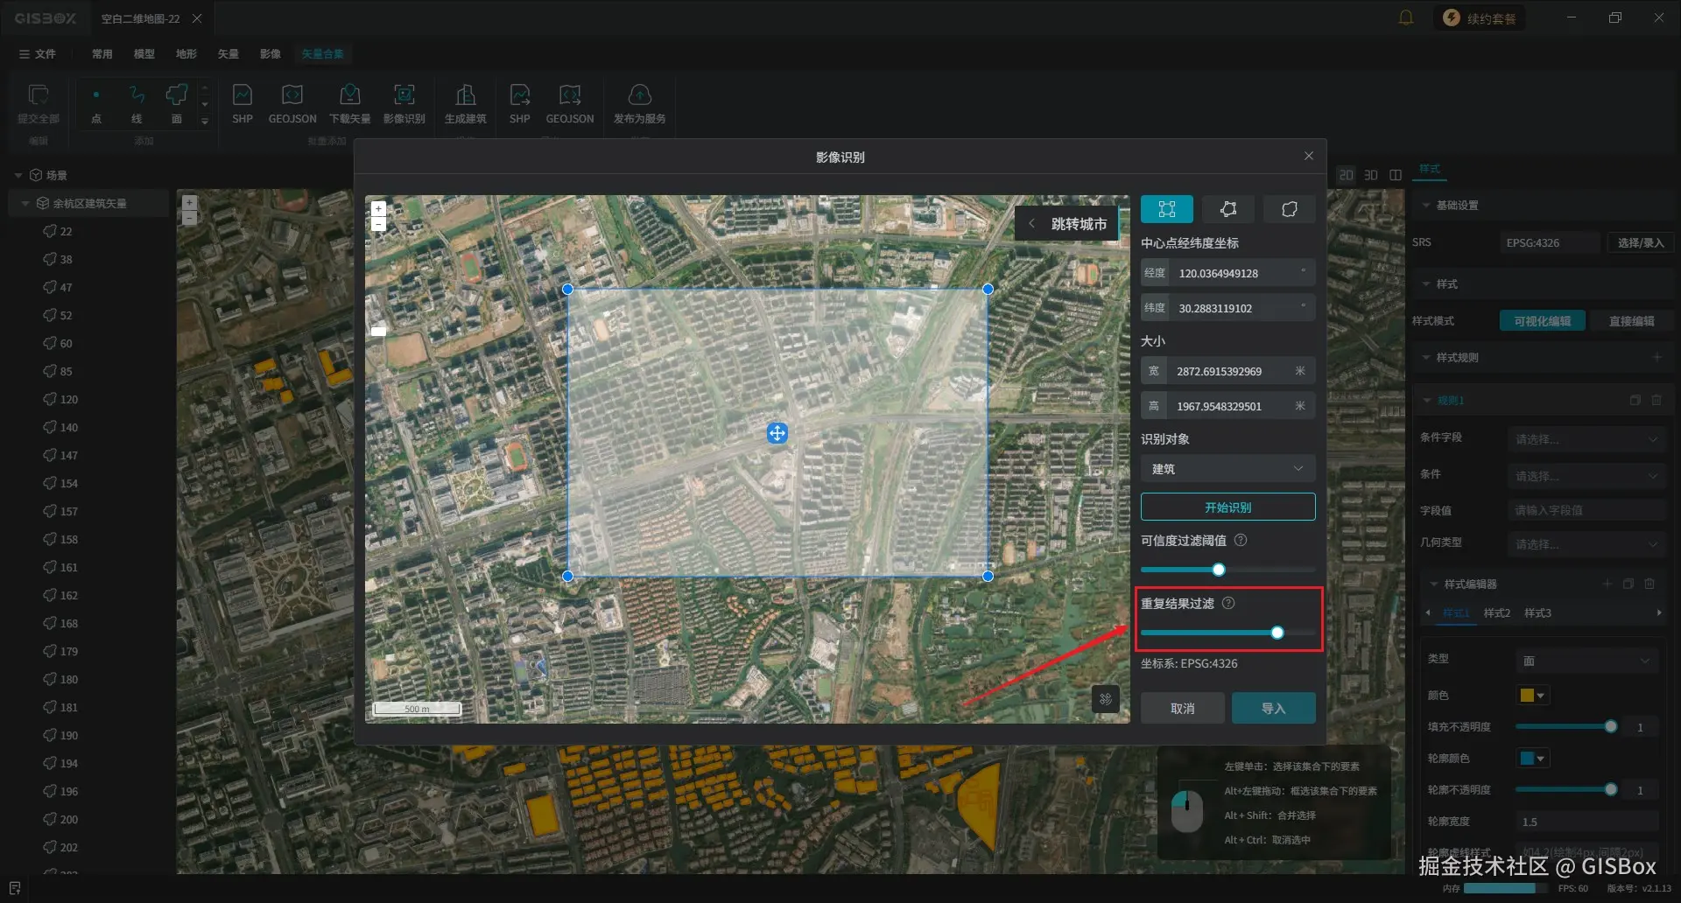Screen dimensions: 1681x903
Task: Collapse the 样式编辑器 section
Action: pyautogui.click(x=1434, y=584)
